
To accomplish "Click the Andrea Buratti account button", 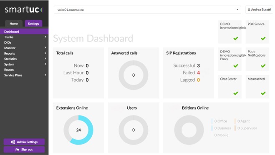I will [259, 10].
